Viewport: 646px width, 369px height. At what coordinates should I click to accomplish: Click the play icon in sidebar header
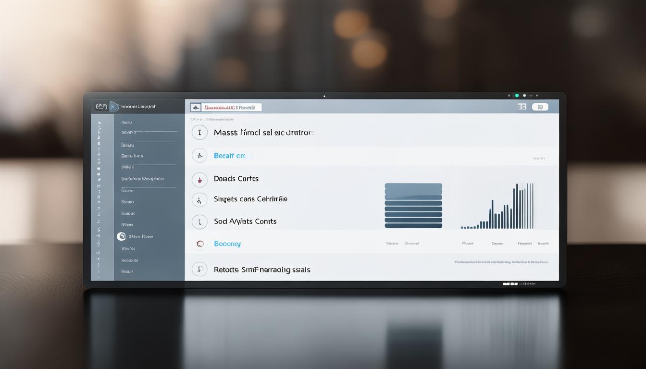(114, 107)
